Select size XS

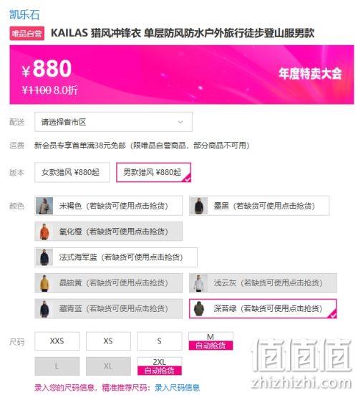(108, 341)
